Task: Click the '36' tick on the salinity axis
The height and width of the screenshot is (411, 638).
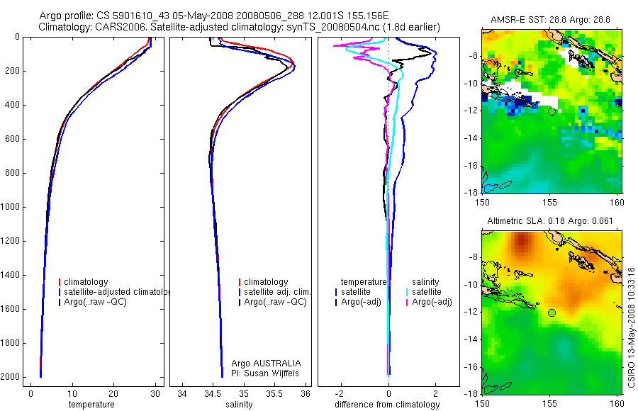Action: pyautogui.click(x=305, y=394)
